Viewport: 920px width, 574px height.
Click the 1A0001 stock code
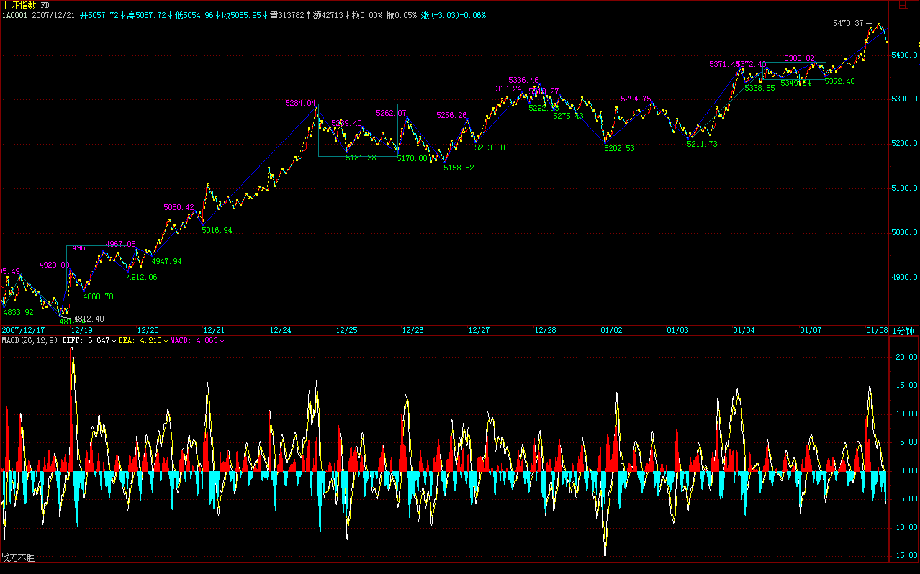coord(14,15)
